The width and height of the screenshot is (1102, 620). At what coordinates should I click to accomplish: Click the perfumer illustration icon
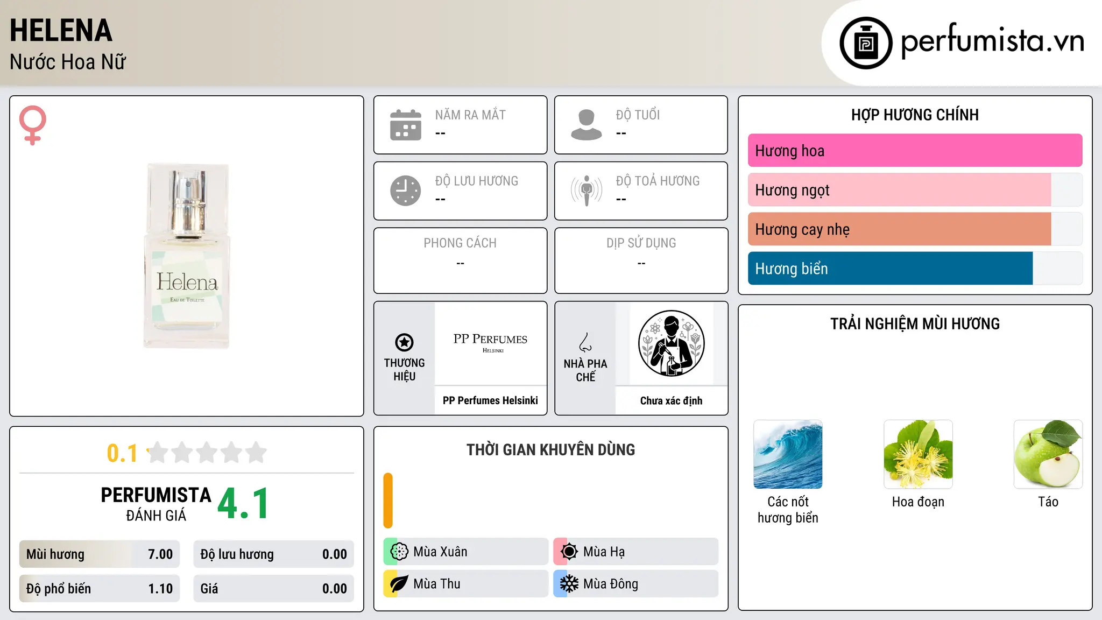coord(671,343)
